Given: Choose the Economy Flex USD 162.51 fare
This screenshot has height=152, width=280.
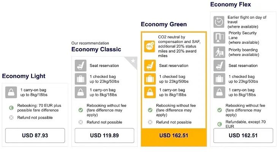Looking at the screenshot, I should [x=243, y=136].
